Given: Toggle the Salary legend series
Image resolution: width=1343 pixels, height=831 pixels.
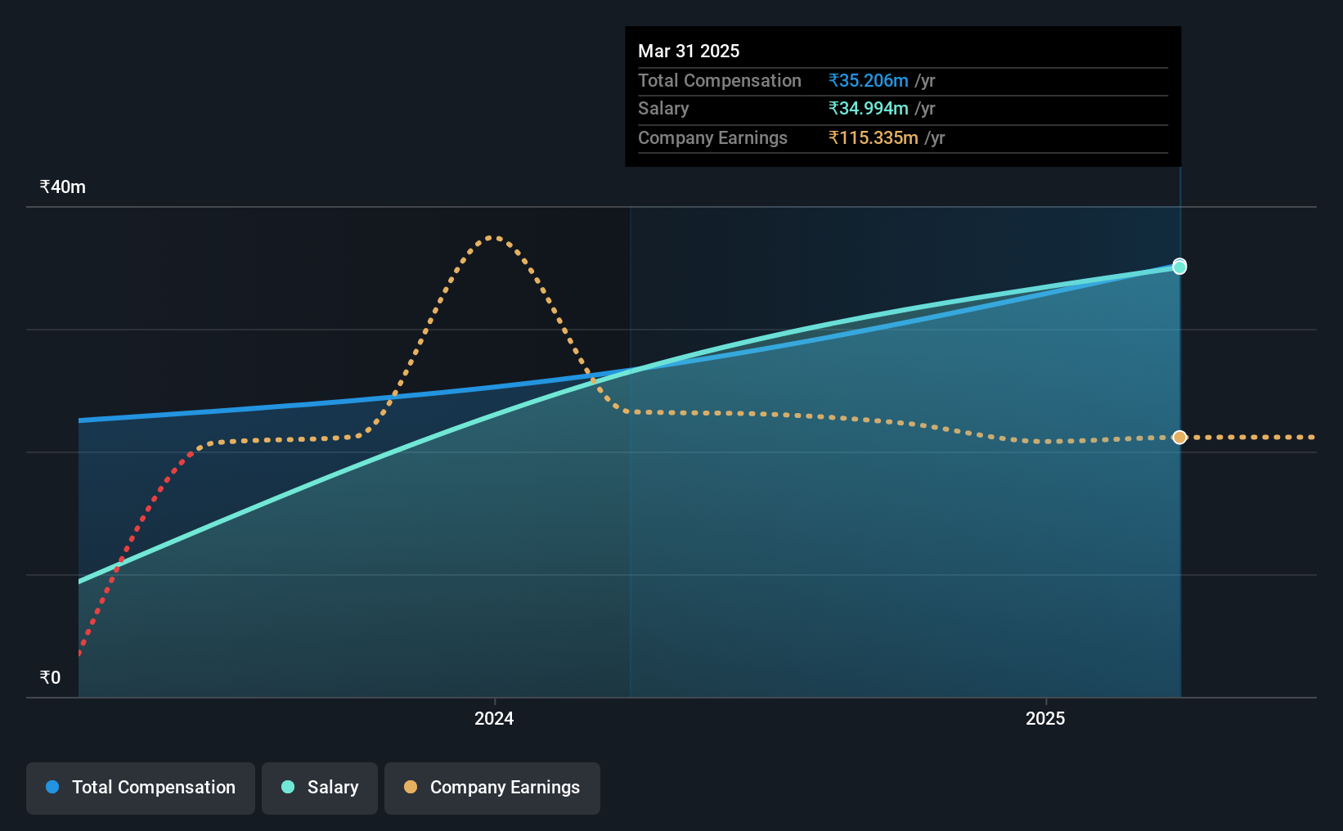Looking at the screenshot, I should (x=320, y=788).
